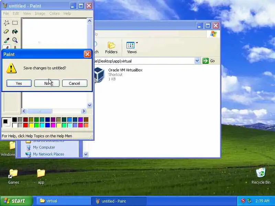Open the Edit menu in Paint
The width and height of the screenshot is (275, 206).
(15, 13)
